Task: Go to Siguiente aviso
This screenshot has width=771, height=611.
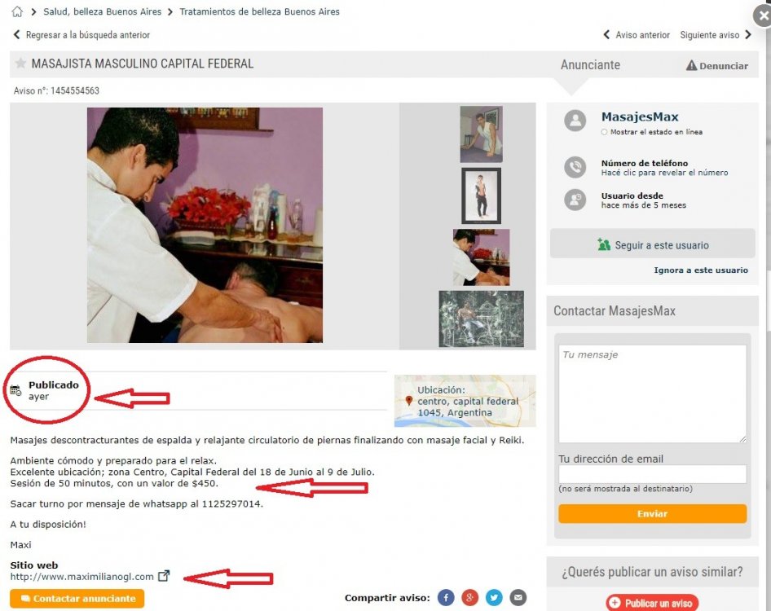Action: (716, 35)
